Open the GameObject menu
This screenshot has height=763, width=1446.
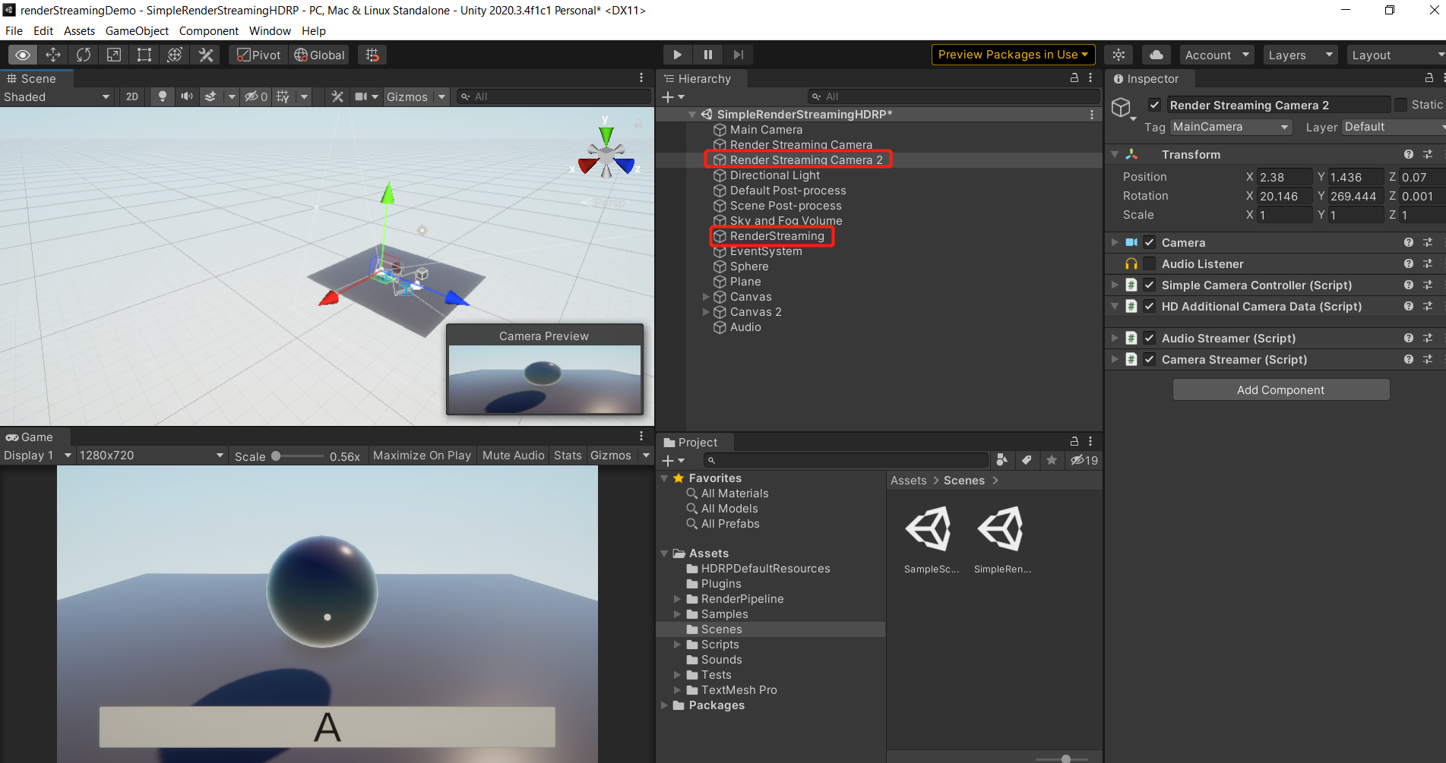[137, 31]
